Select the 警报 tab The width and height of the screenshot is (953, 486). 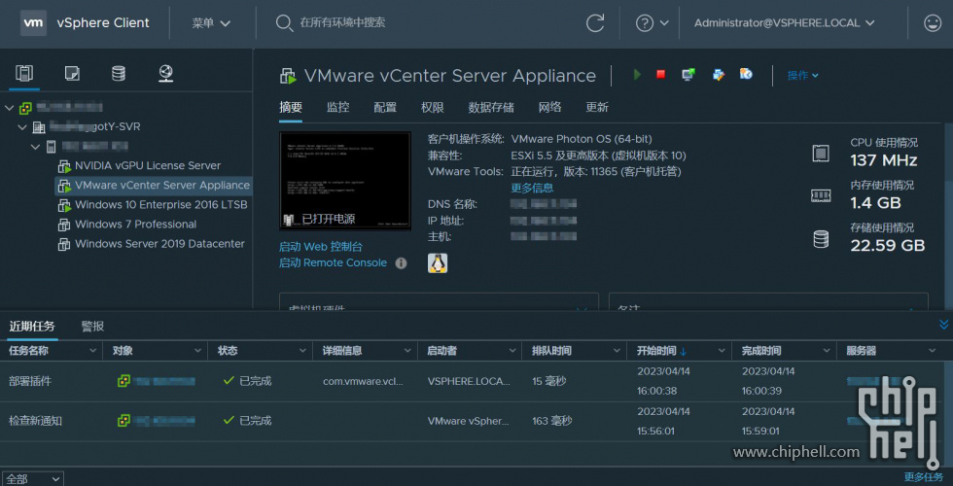(x=93, y=327)
